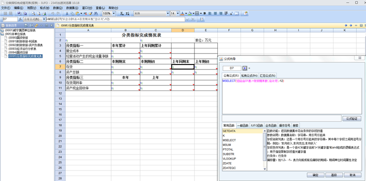
Task: Click the align center icon
Action: [215, 14]
